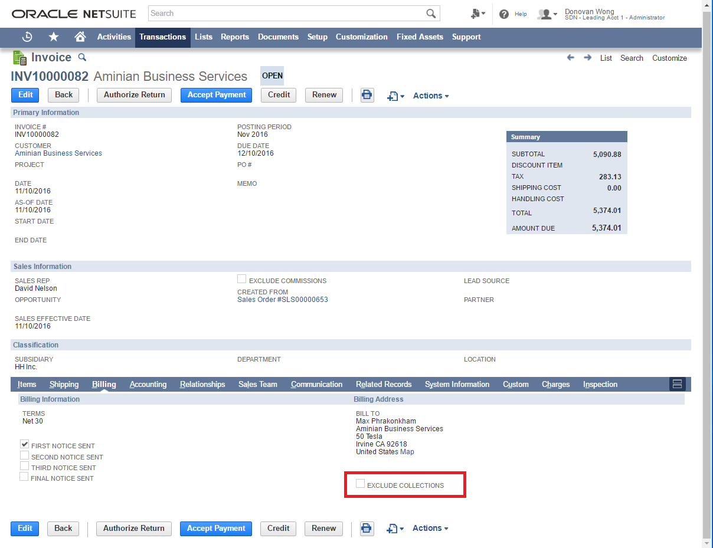Open Sales Order #SLS00000653 link
The height and width of the screenshot is (548, 713).
pyautogui.click(x=283, y=300)
